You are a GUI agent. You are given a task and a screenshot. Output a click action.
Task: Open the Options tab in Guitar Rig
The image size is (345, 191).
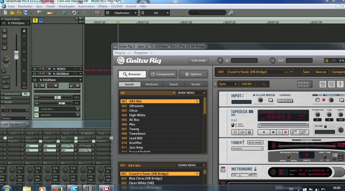coord(193,74)
